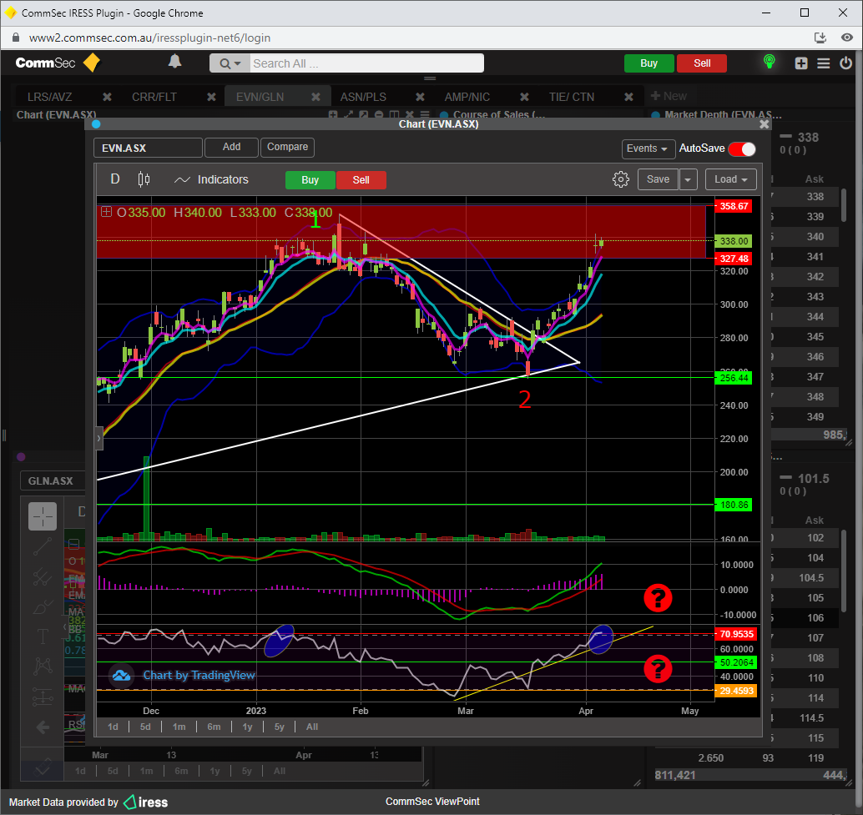Click the Compare button
This screenshot has width=863, height=815.
tap(287, 147)
